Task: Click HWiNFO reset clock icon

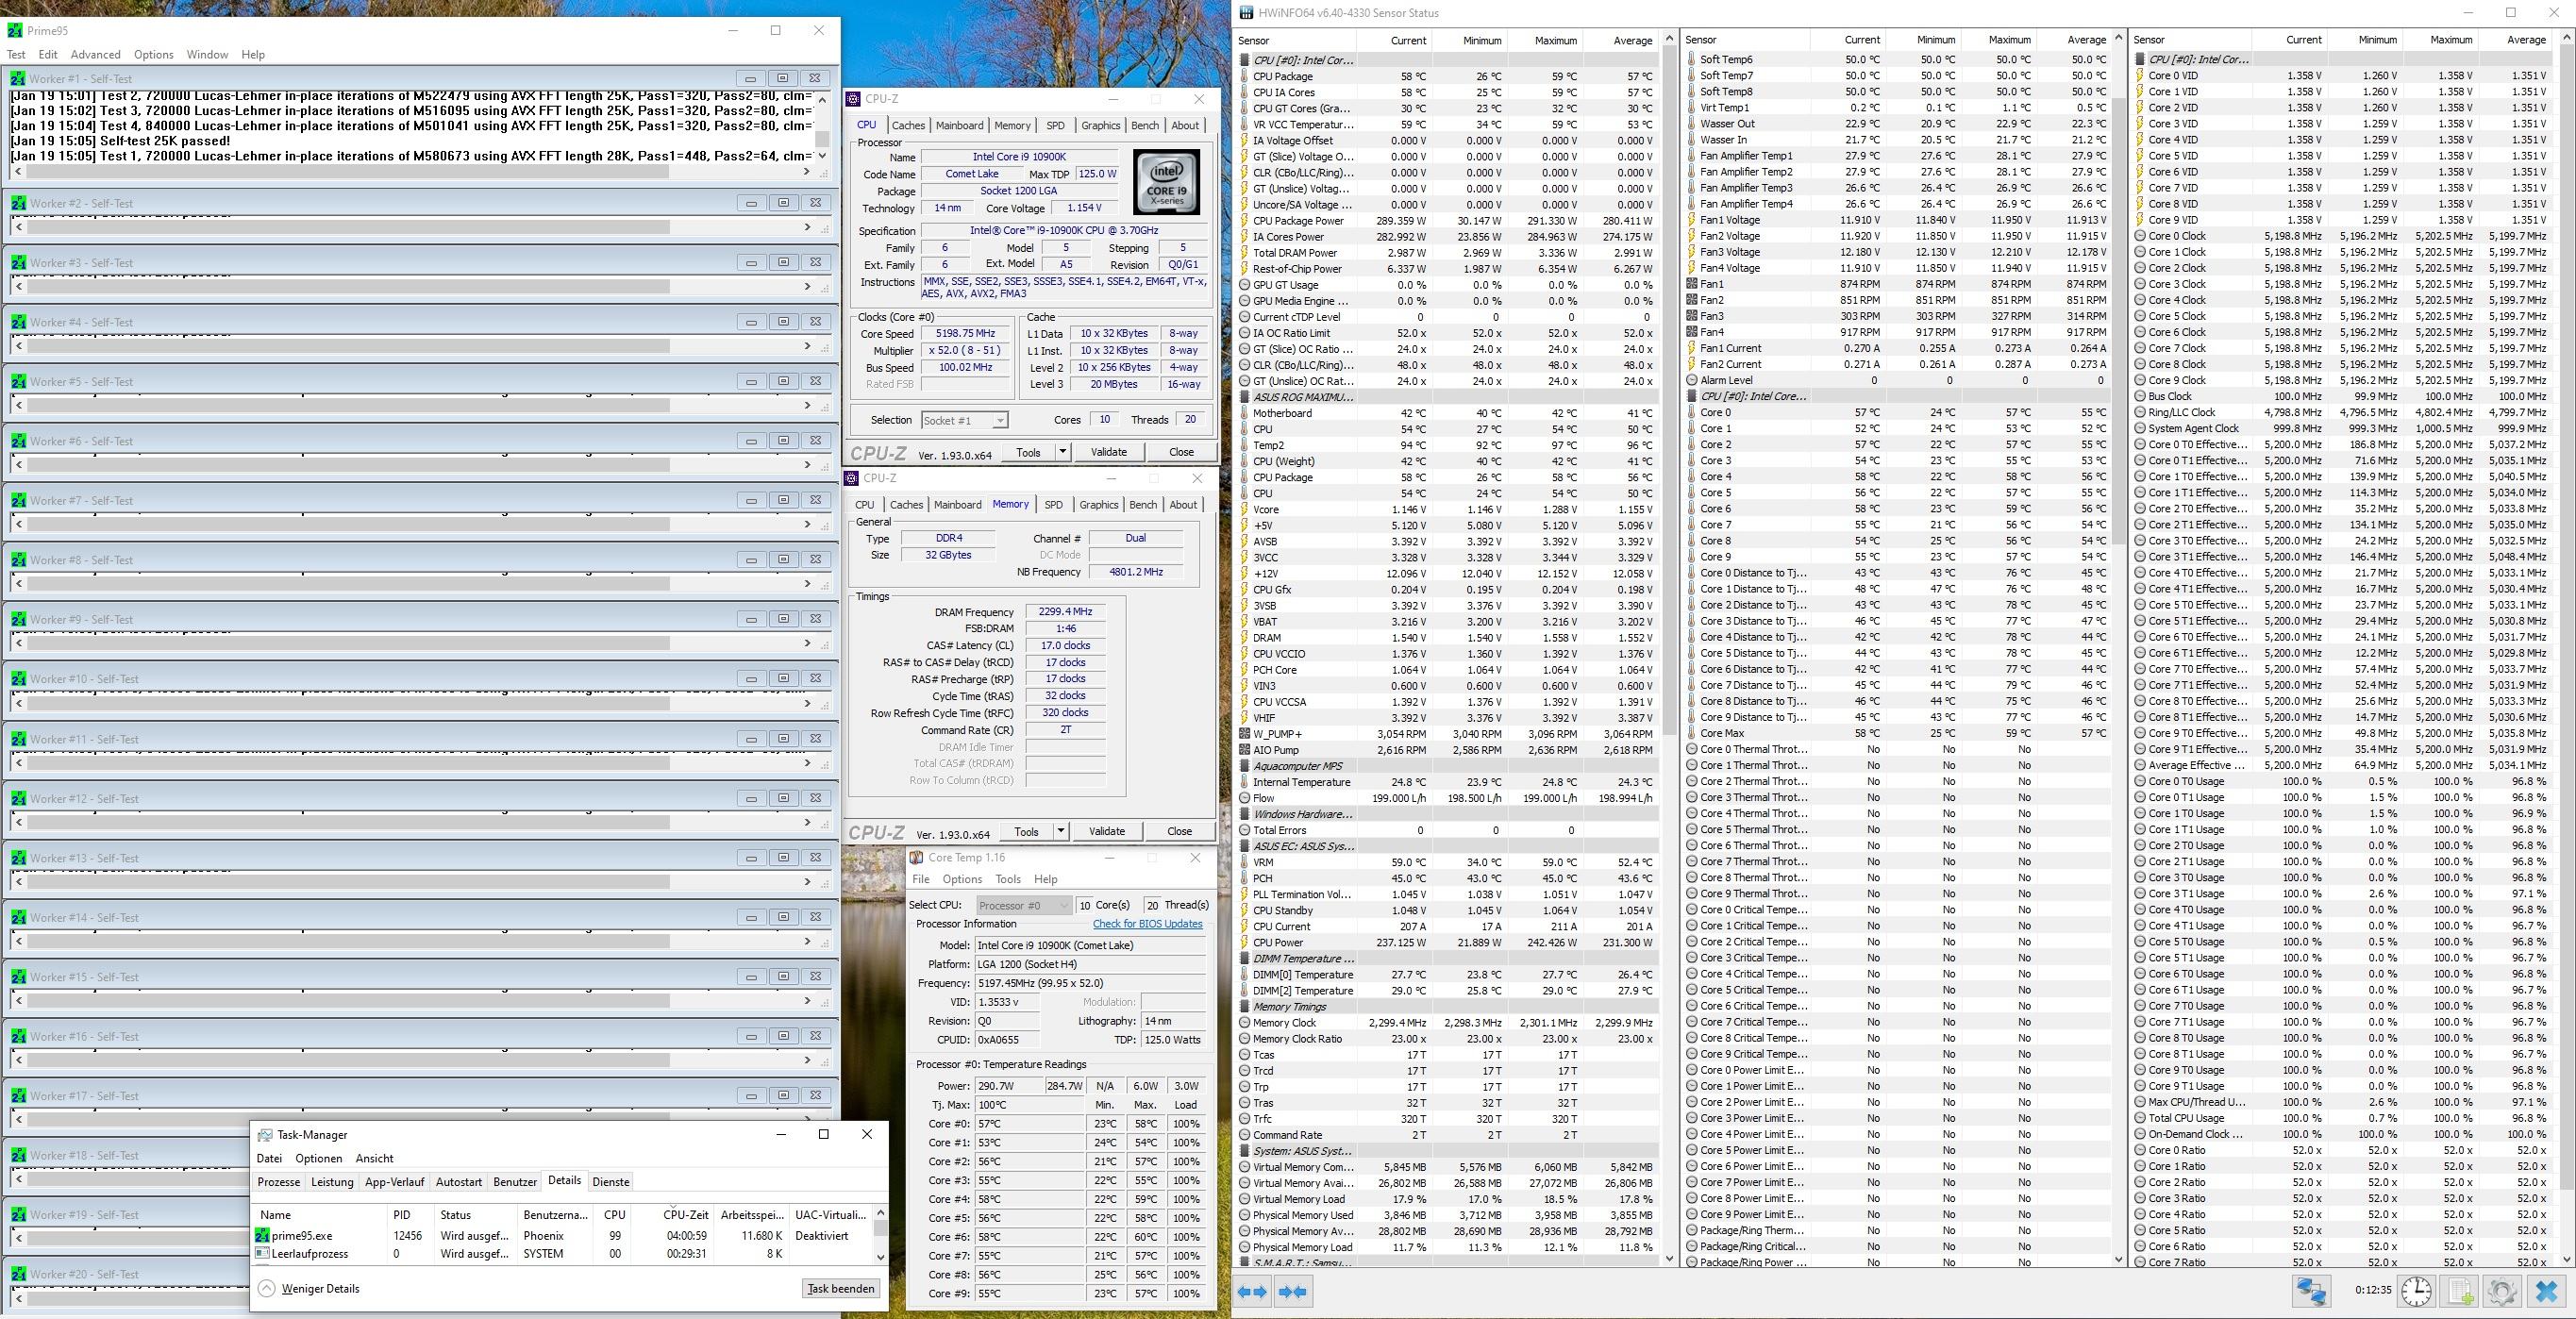Action: 2416,1291
